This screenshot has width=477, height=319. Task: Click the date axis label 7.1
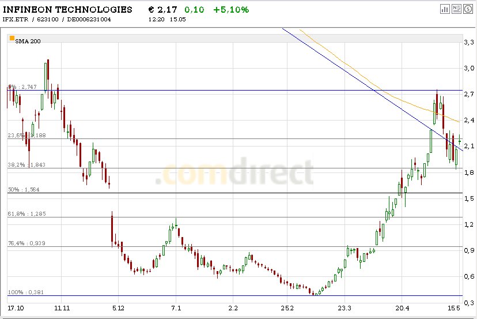(x=176, y=308)
